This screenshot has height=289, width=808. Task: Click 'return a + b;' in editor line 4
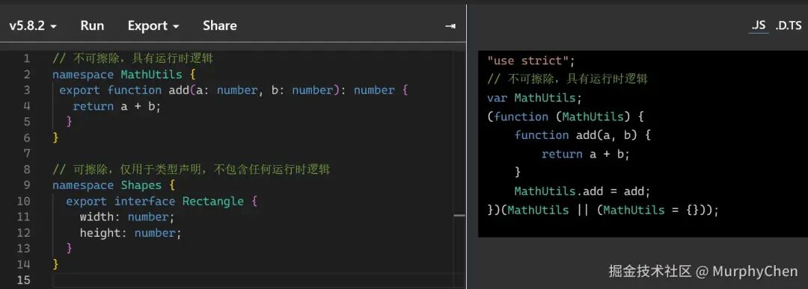point(117,107)
